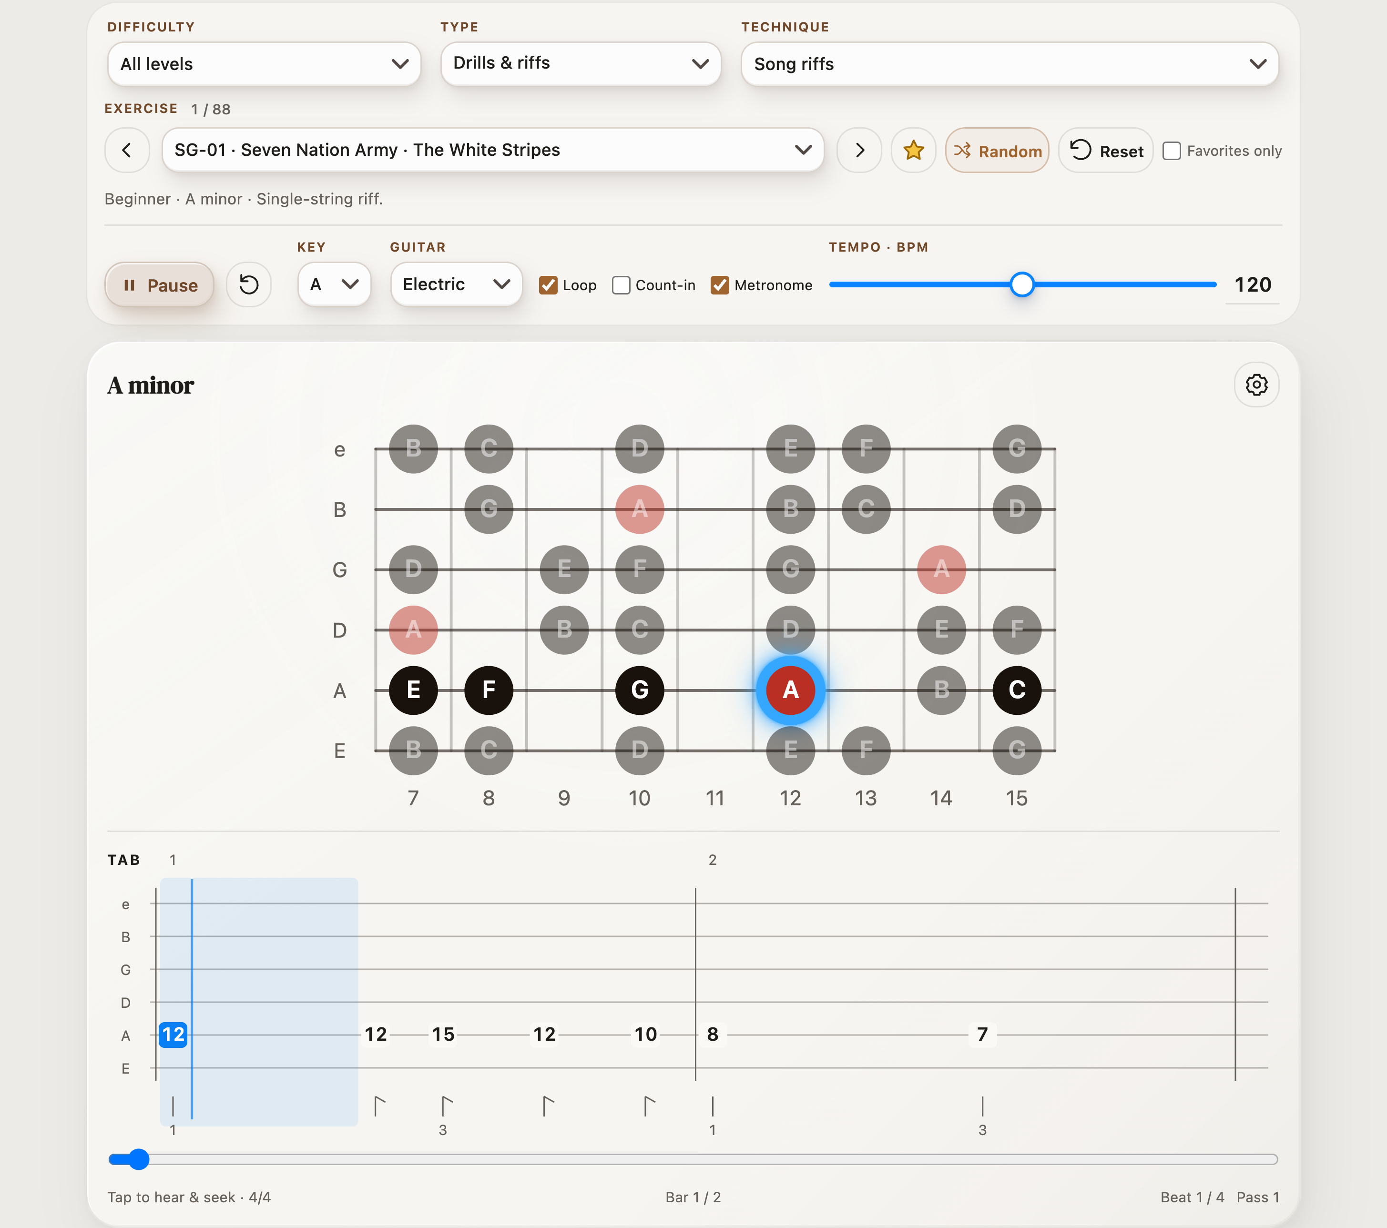Click the tempo value field showing 120
The image size is (1387, 1228).
1252,284
